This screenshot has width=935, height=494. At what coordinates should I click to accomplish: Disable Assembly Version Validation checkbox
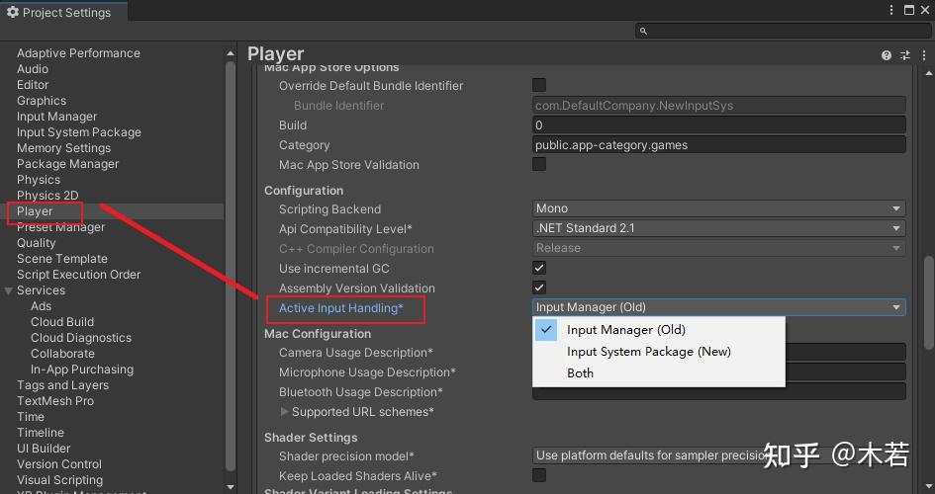(539, 288)
